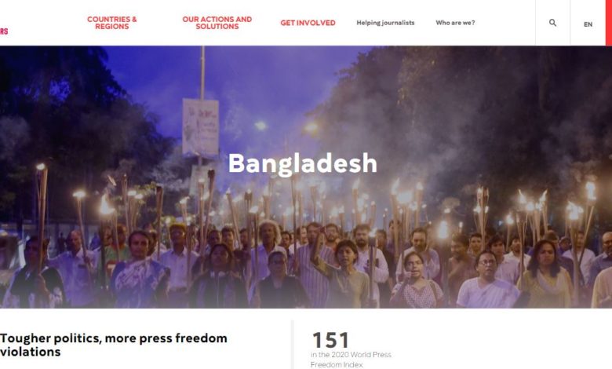Open the 2020 World Press Freedom Index text
Image resolution: width=612 pixels, height=369 pixels.
[x=351, y=360]
